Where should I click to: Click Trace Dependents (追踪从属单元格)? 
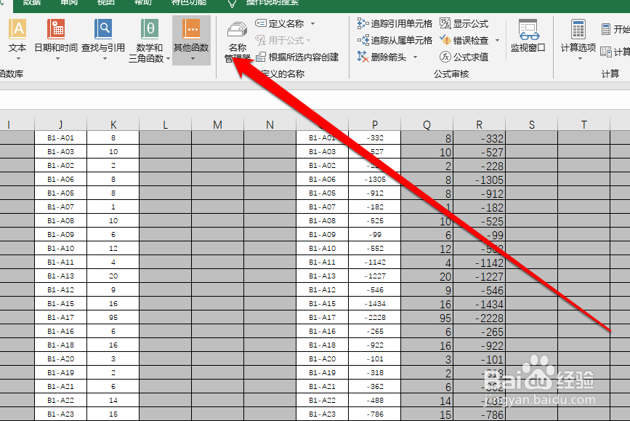click(395, 40)
